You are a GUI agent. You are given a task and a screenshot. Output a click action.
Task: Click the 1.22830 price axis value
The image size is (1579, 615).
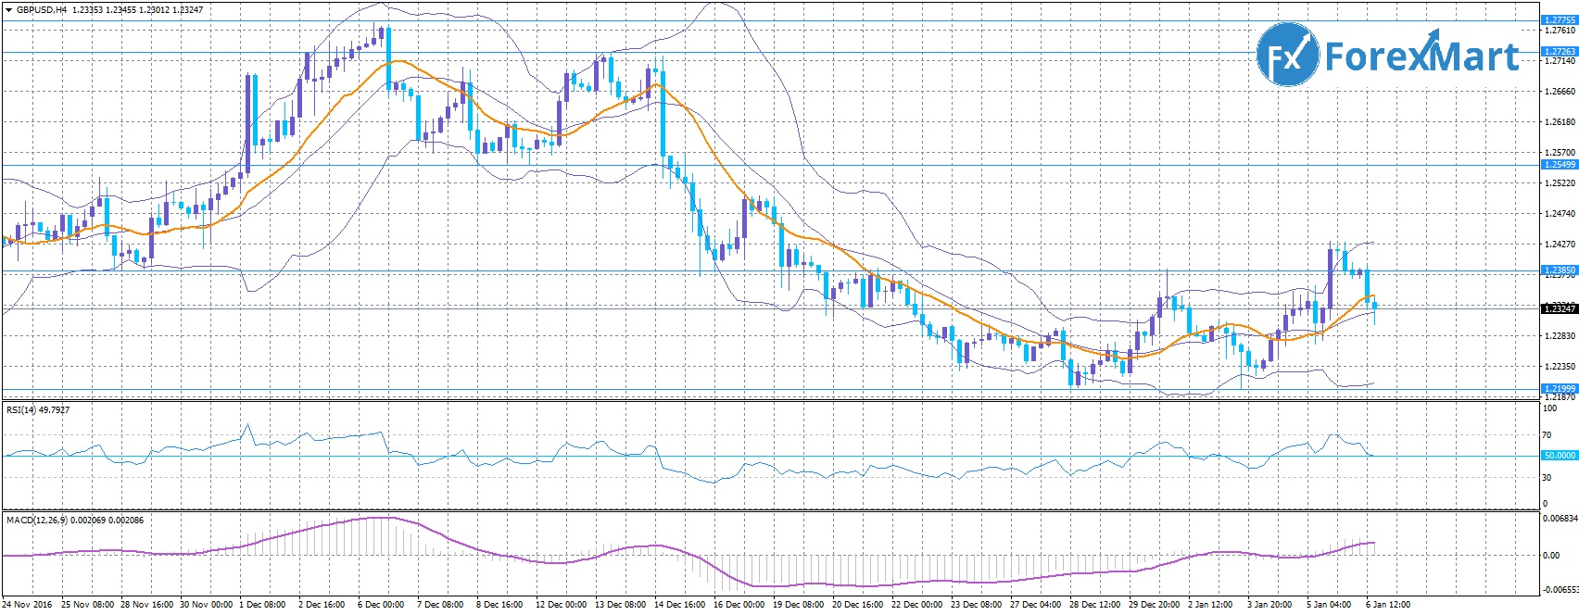tap(1560, 336)
